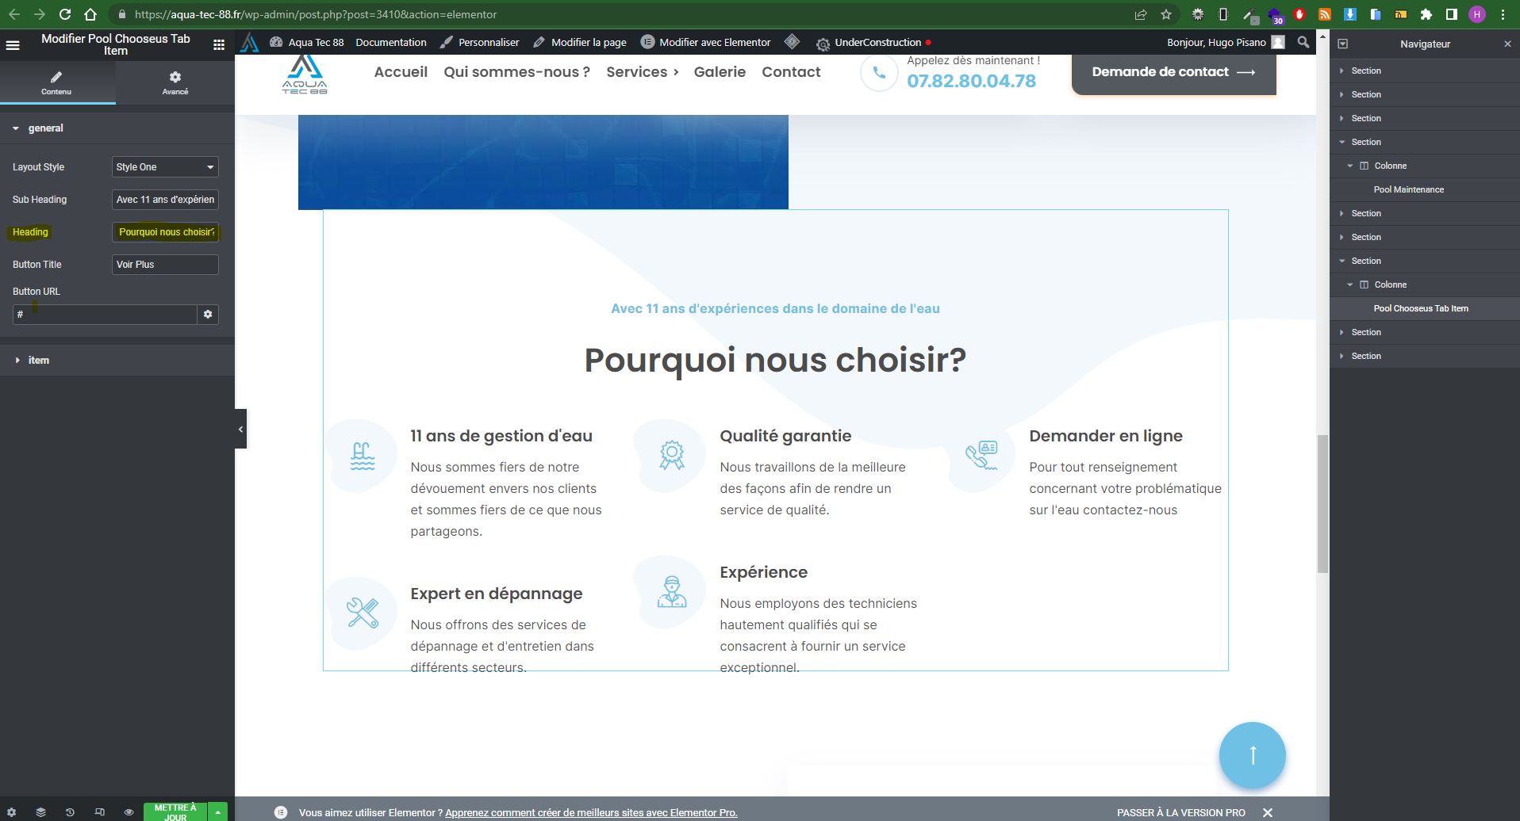Toggle preview changes eye icon
This screenshot has height=821, width=1520.
coord(129,812)
